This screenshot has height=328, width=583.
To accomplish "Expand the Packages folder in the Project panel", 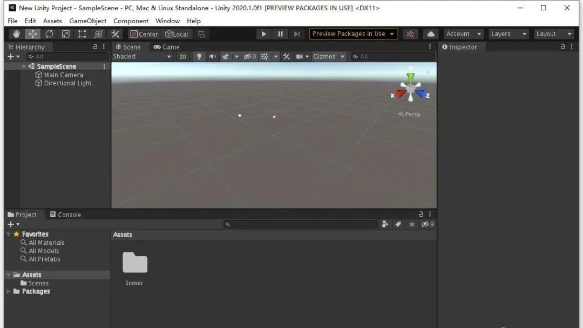I will click(9, 291).
